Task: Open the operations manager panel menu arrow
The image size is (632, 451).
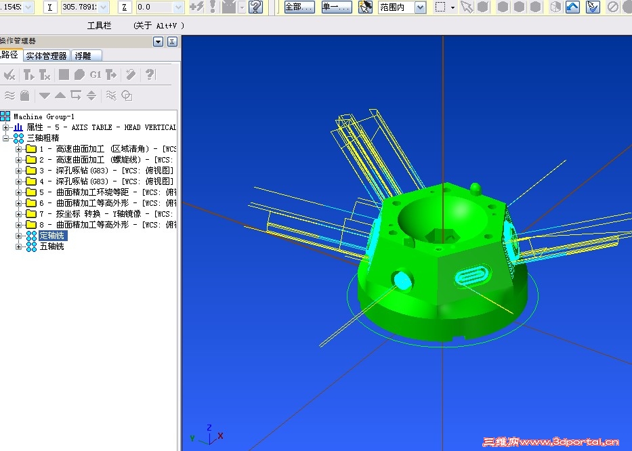Action: [158, 41]
